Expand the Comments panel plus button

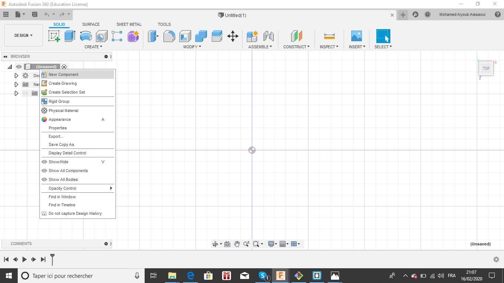(106, 244)
